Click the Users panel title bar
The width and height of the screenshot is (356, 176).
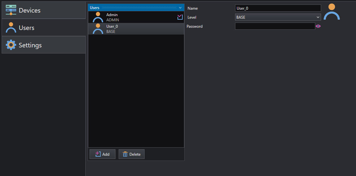tap(136, 8)
